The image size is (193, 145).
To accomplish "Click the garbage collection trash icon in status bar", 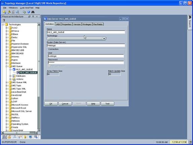I will point(190,142).
